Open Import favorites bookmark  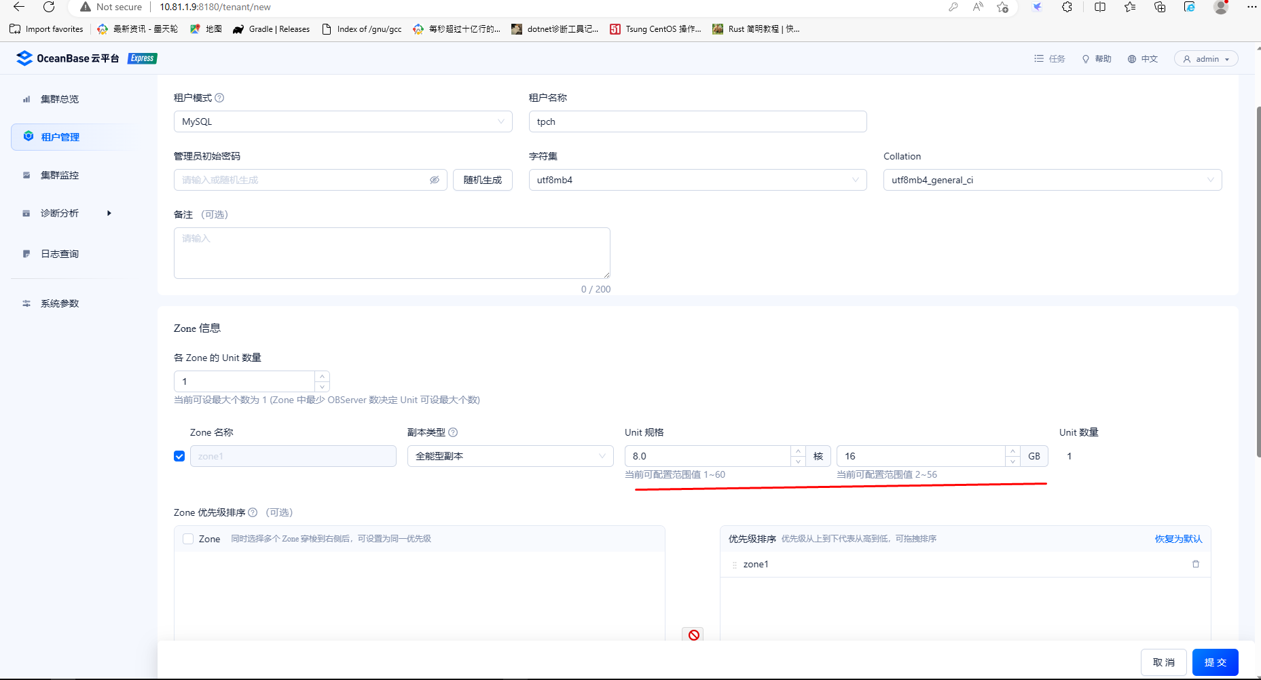coord(46,29)
